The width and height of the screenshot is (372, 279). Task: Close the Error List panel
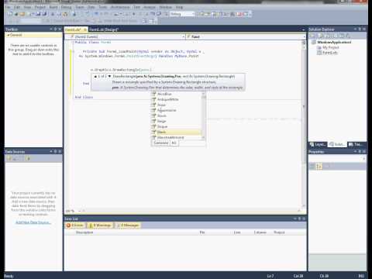tap(304, 219)
